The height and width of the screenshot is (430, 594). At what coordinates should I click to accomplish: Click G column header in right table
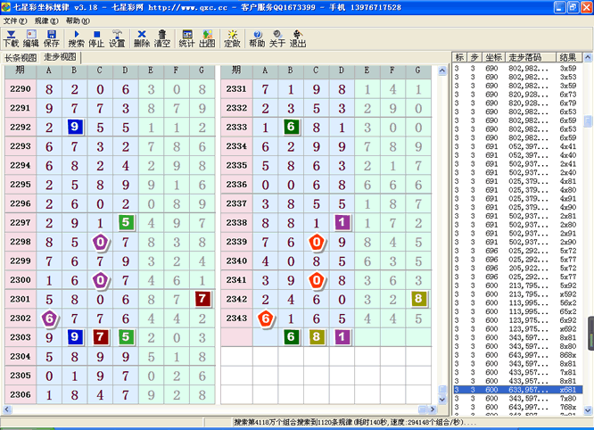pos(418,70)
